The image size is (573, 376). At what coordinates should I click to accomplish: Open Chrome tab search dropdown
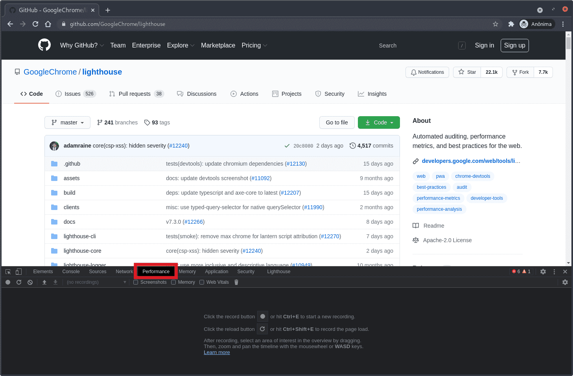coord(540,10)
